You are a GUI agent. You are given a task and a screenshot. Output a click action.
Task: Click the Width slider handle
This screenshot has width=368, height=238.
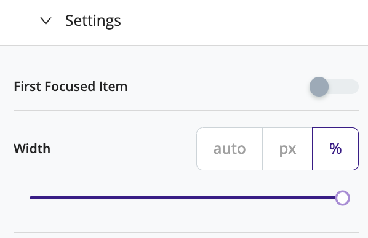(x=343, y=198)
